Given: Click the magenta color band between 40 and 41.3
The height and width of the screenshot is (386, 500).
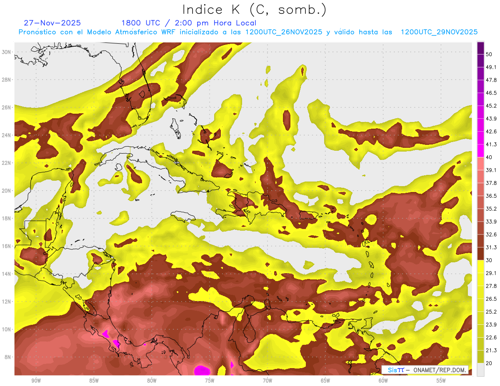Looking at the screenshot, I should tap(480, 151).
